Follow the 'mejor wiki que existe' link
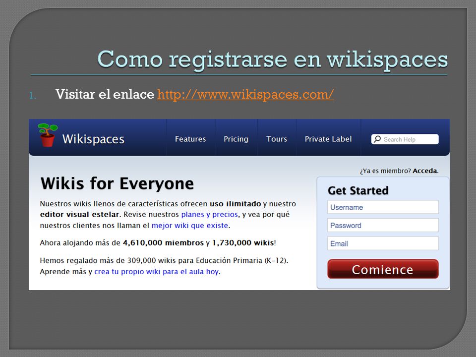Image resolution: width=476 pixels, height=357 pixels. click(190, 226)
